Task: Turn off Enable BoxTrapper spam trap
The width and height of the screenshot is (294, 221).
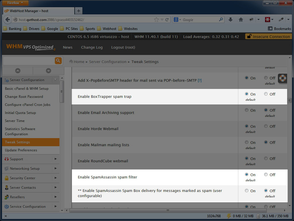Action: click(266, 94)
